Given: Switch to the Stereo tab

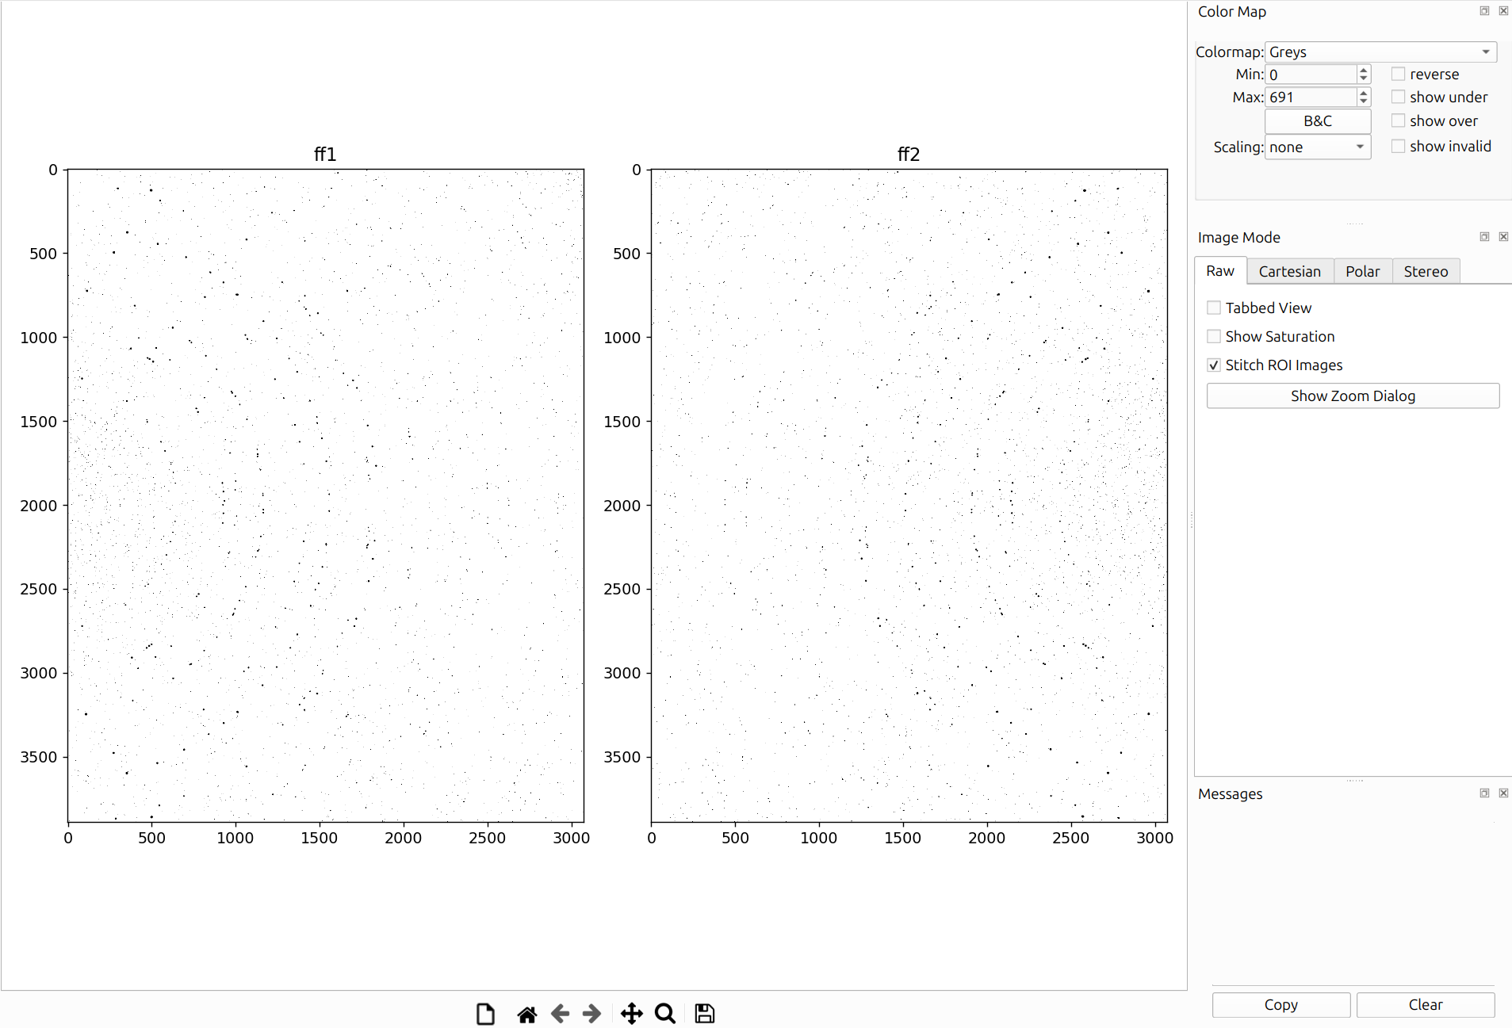Looking at the screenshot, I should pyautogui.click(x=1426, y=271).
